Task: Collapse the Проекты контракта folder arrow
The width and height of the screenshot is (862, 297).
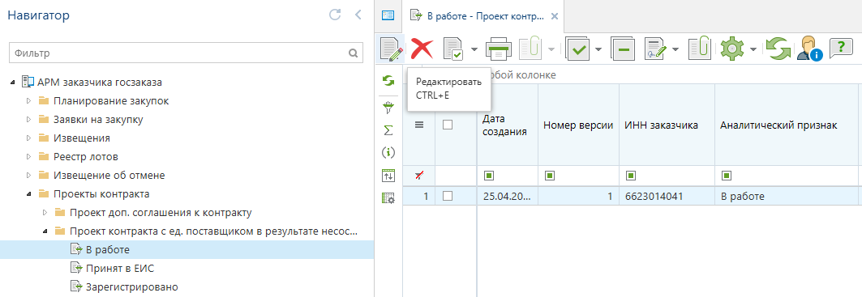Action: point(29,194)
